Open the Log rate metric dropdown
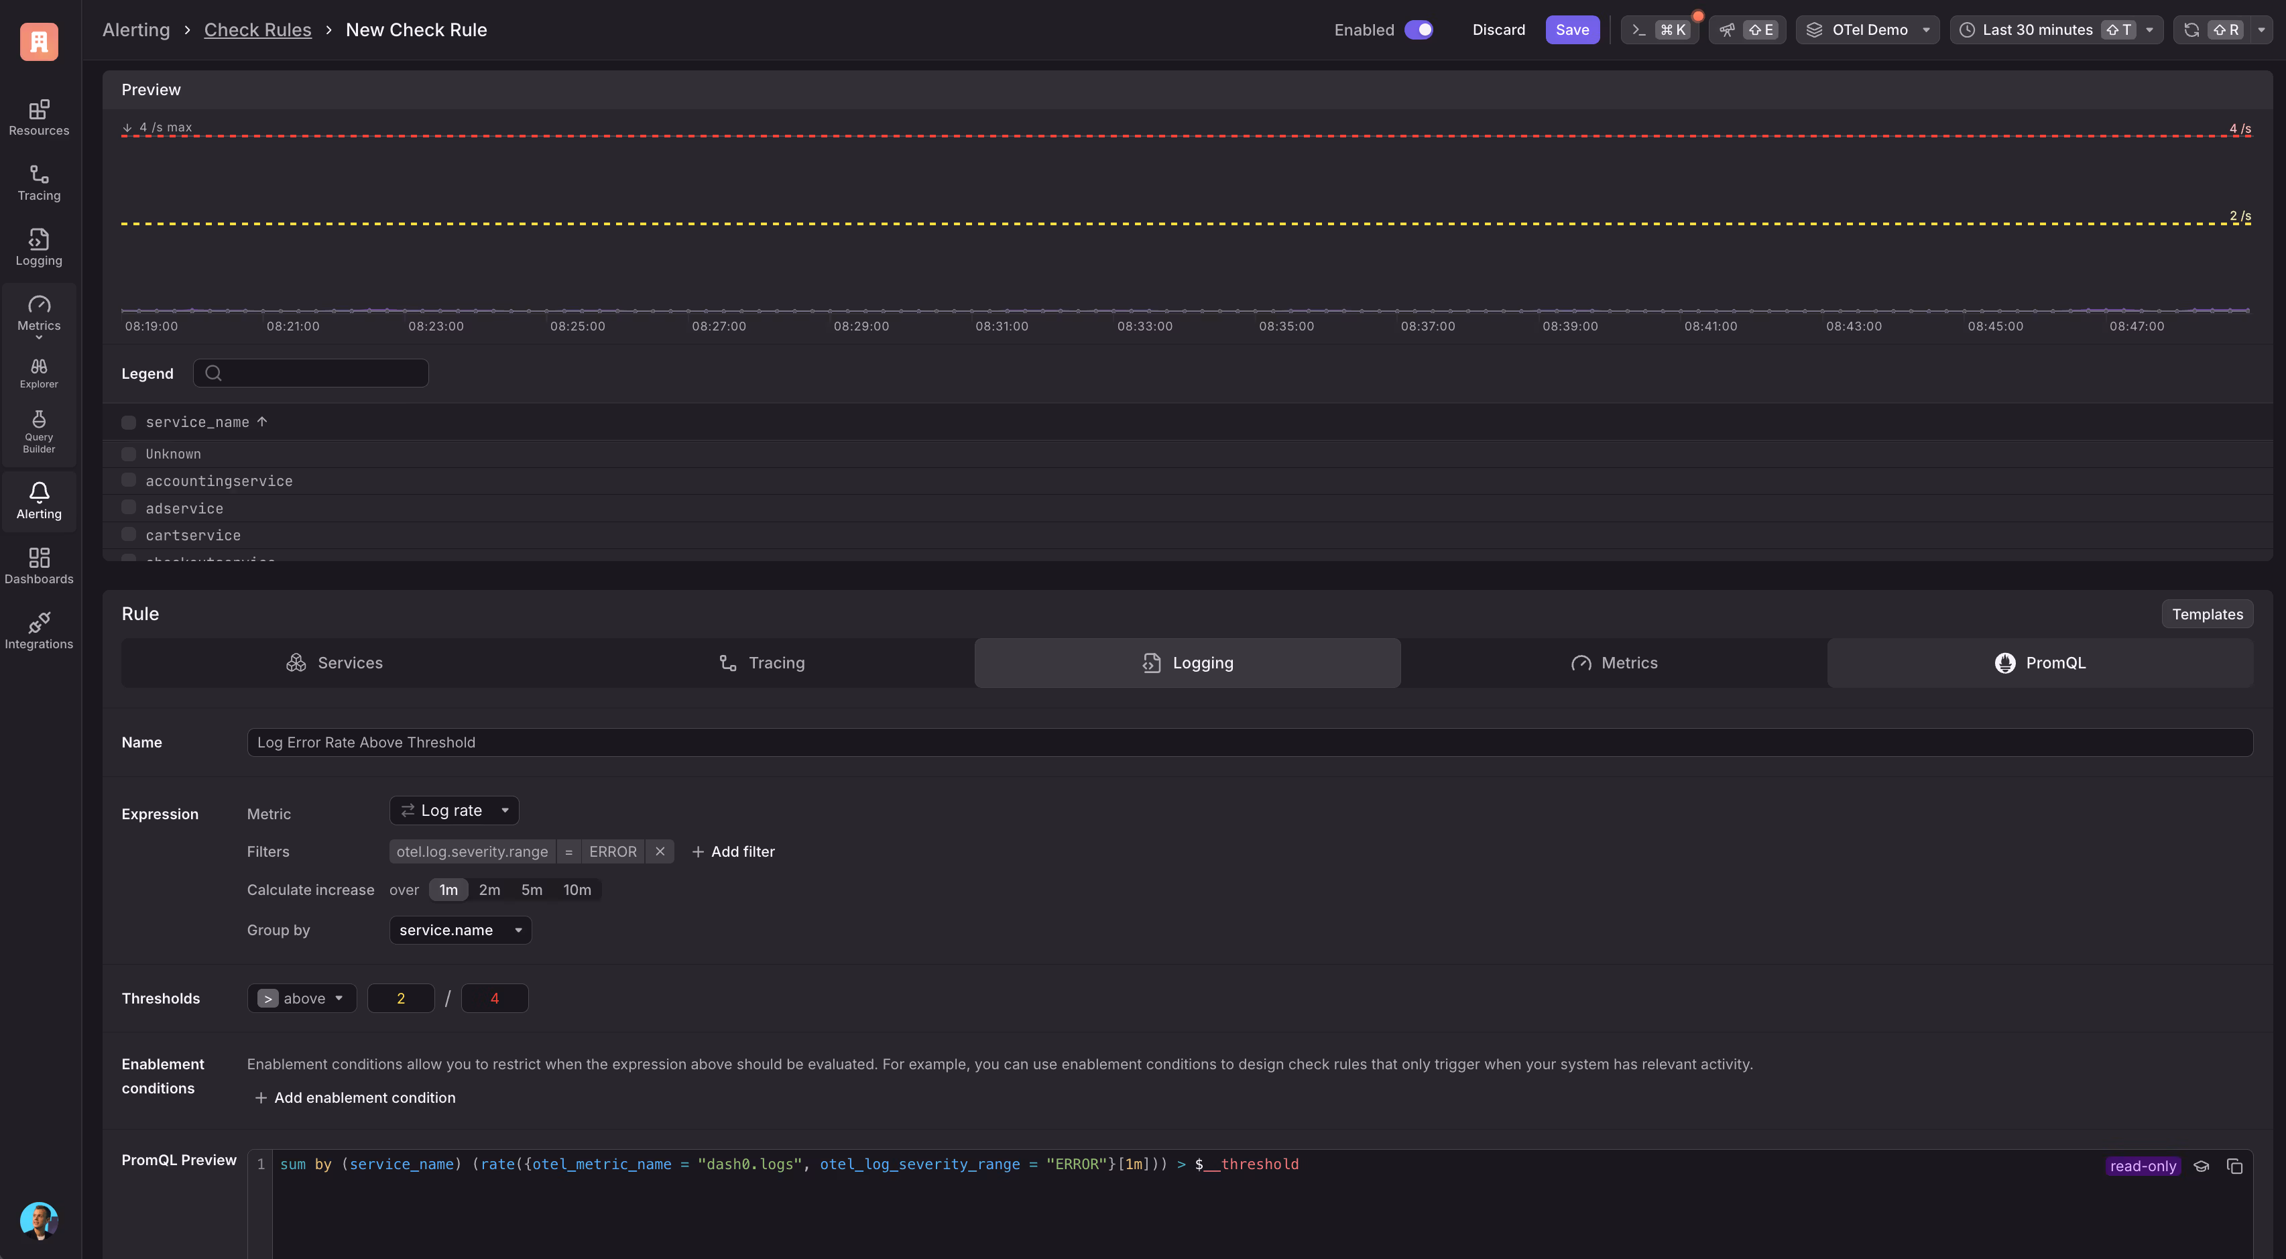This screenshot has width=2286, height=1259. click(453, 810)
